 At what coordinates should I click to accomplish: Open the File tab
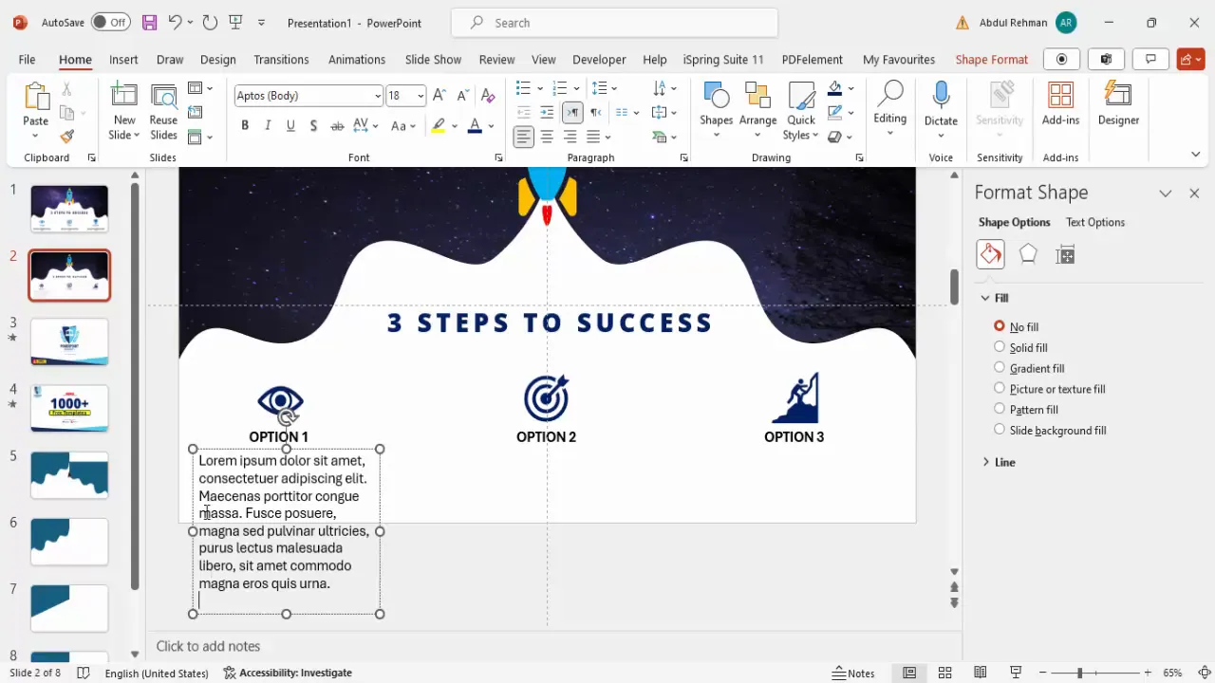pos(27,59)
